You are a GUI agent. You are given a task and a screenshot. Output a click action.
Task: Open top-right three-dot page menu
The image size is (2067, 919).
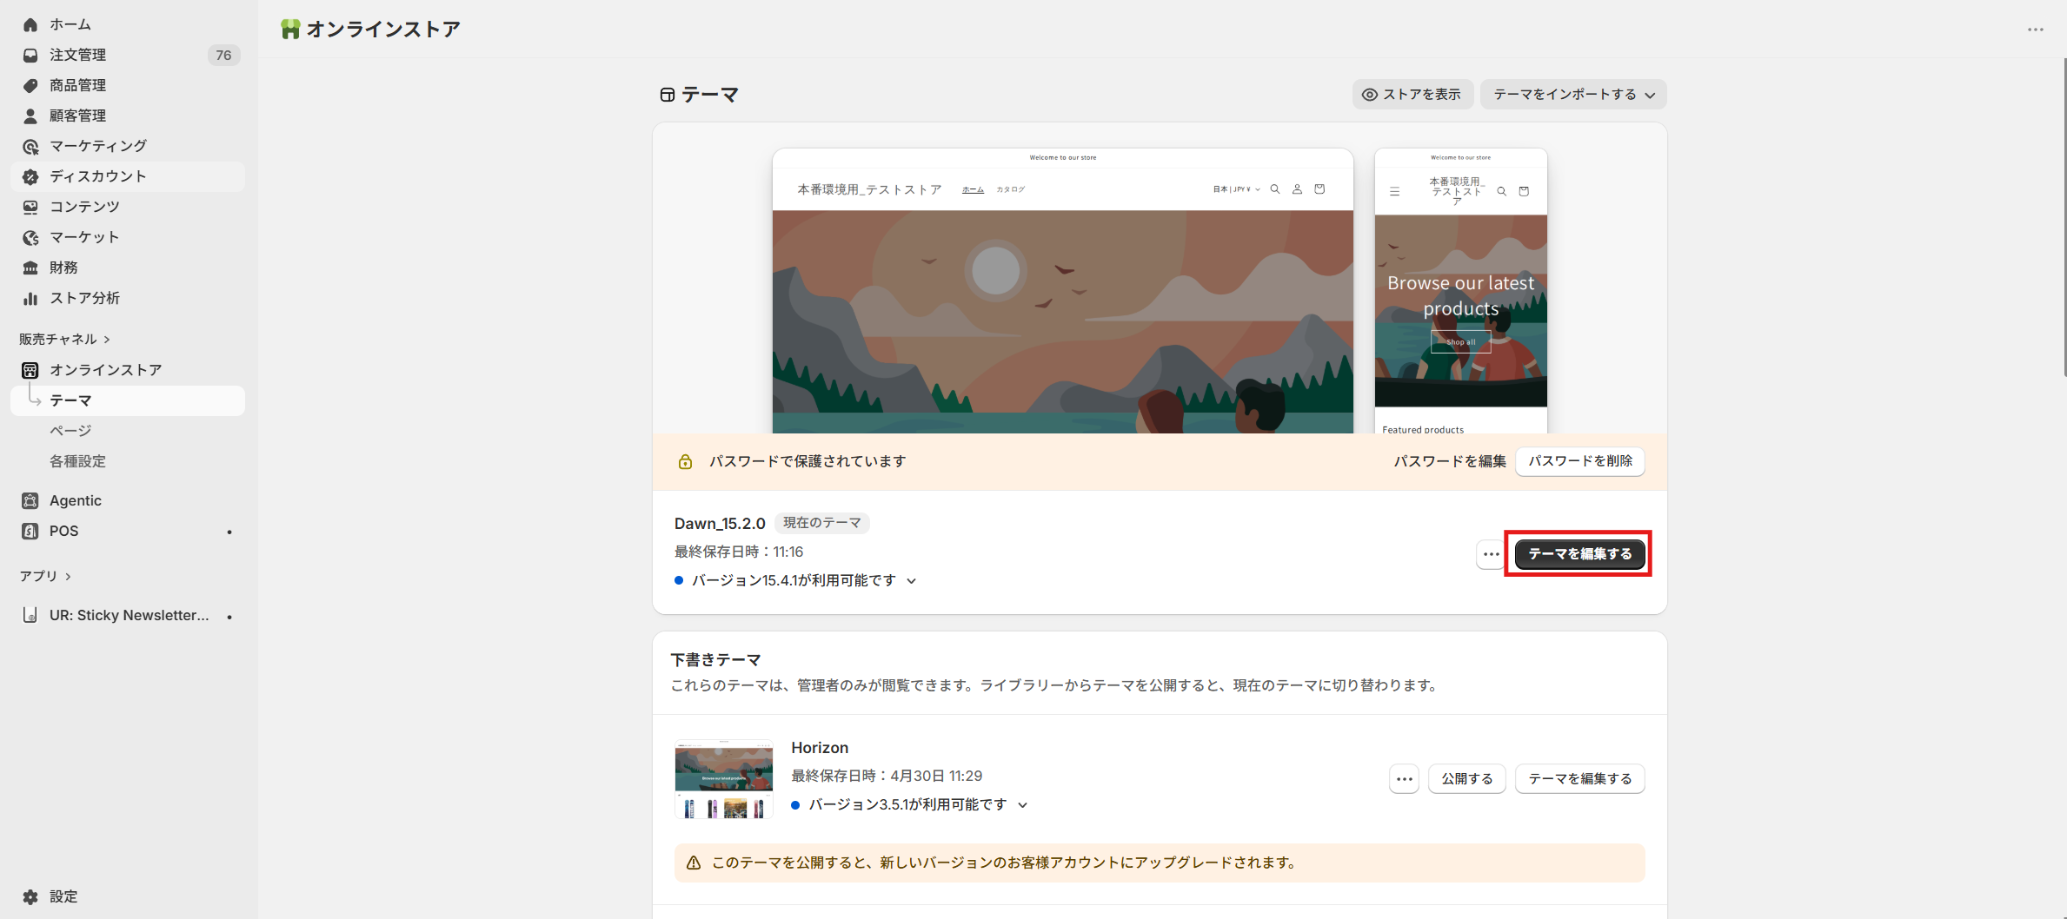tap(2036, 30)
